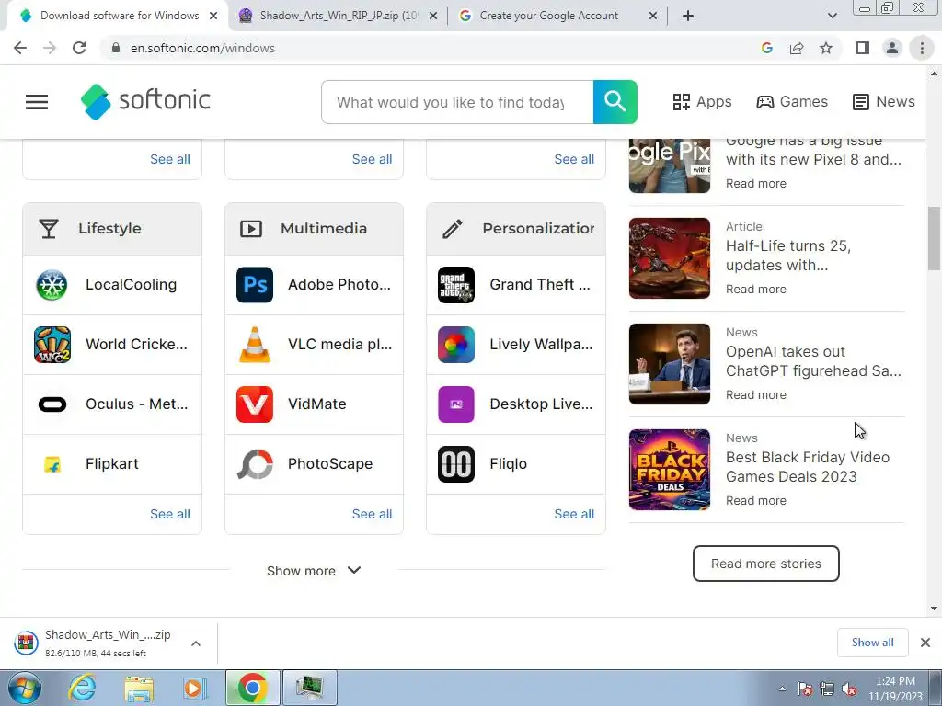Open the Adobe Photoshop icon
Image resolution: width=942 pixels, height=706 pixels.
[x=255, y=285]
